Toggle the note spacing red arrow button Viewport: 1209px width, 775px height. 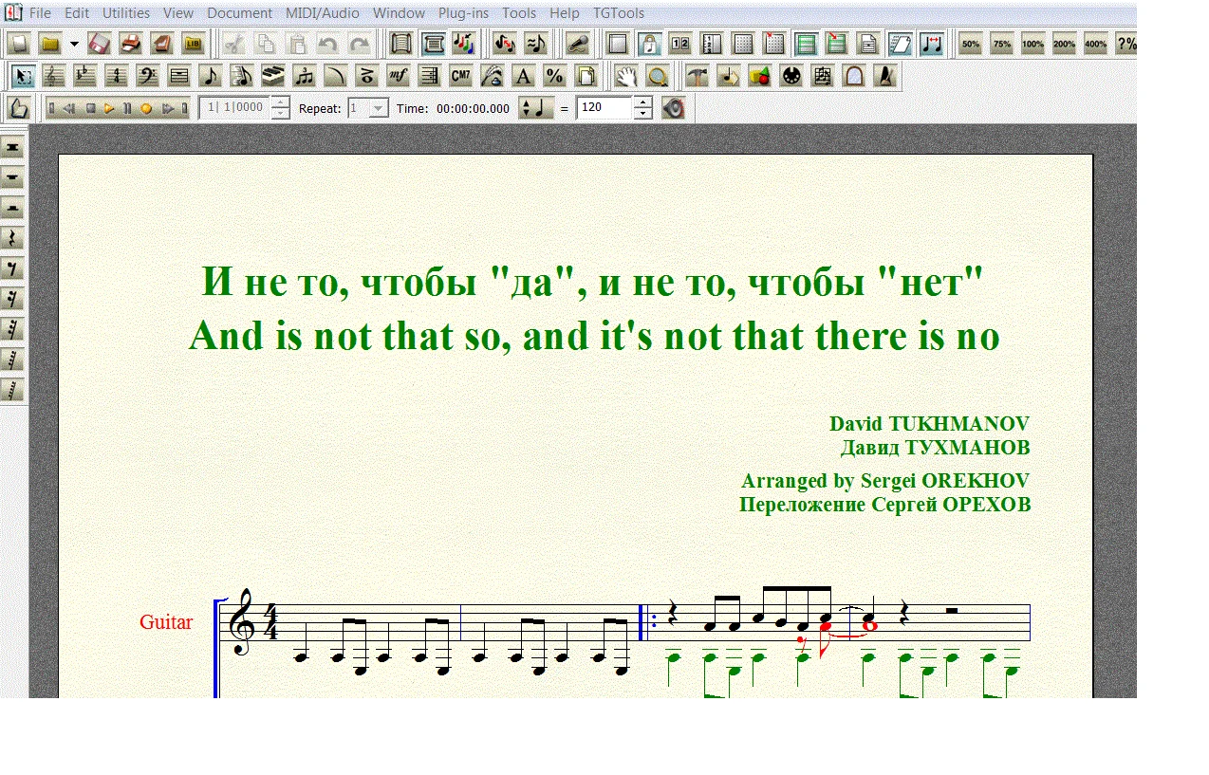coord(931,44)
